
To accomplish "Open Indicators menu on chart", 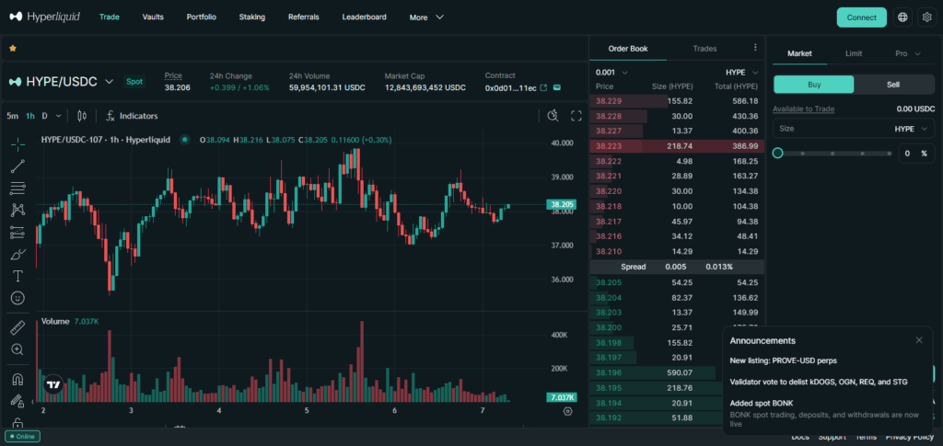I will [132, 116].
